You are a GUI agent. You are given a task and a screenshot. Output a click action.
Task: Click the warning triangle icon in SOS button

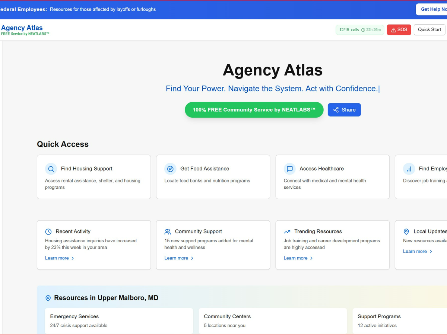pyautogui.click(x=393, y=30)
